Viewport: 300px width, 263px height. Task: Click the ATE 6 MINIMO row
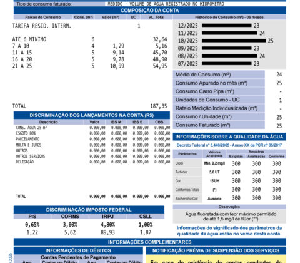pos(90,39)
